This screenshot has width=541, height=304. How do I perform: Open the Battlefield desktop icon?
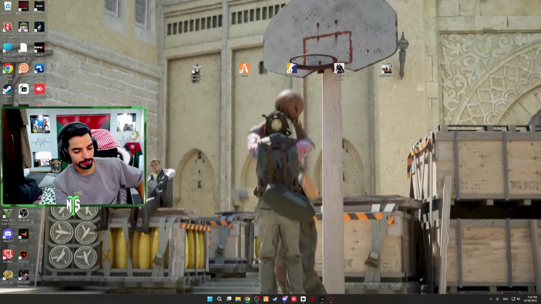coord(386,70)
